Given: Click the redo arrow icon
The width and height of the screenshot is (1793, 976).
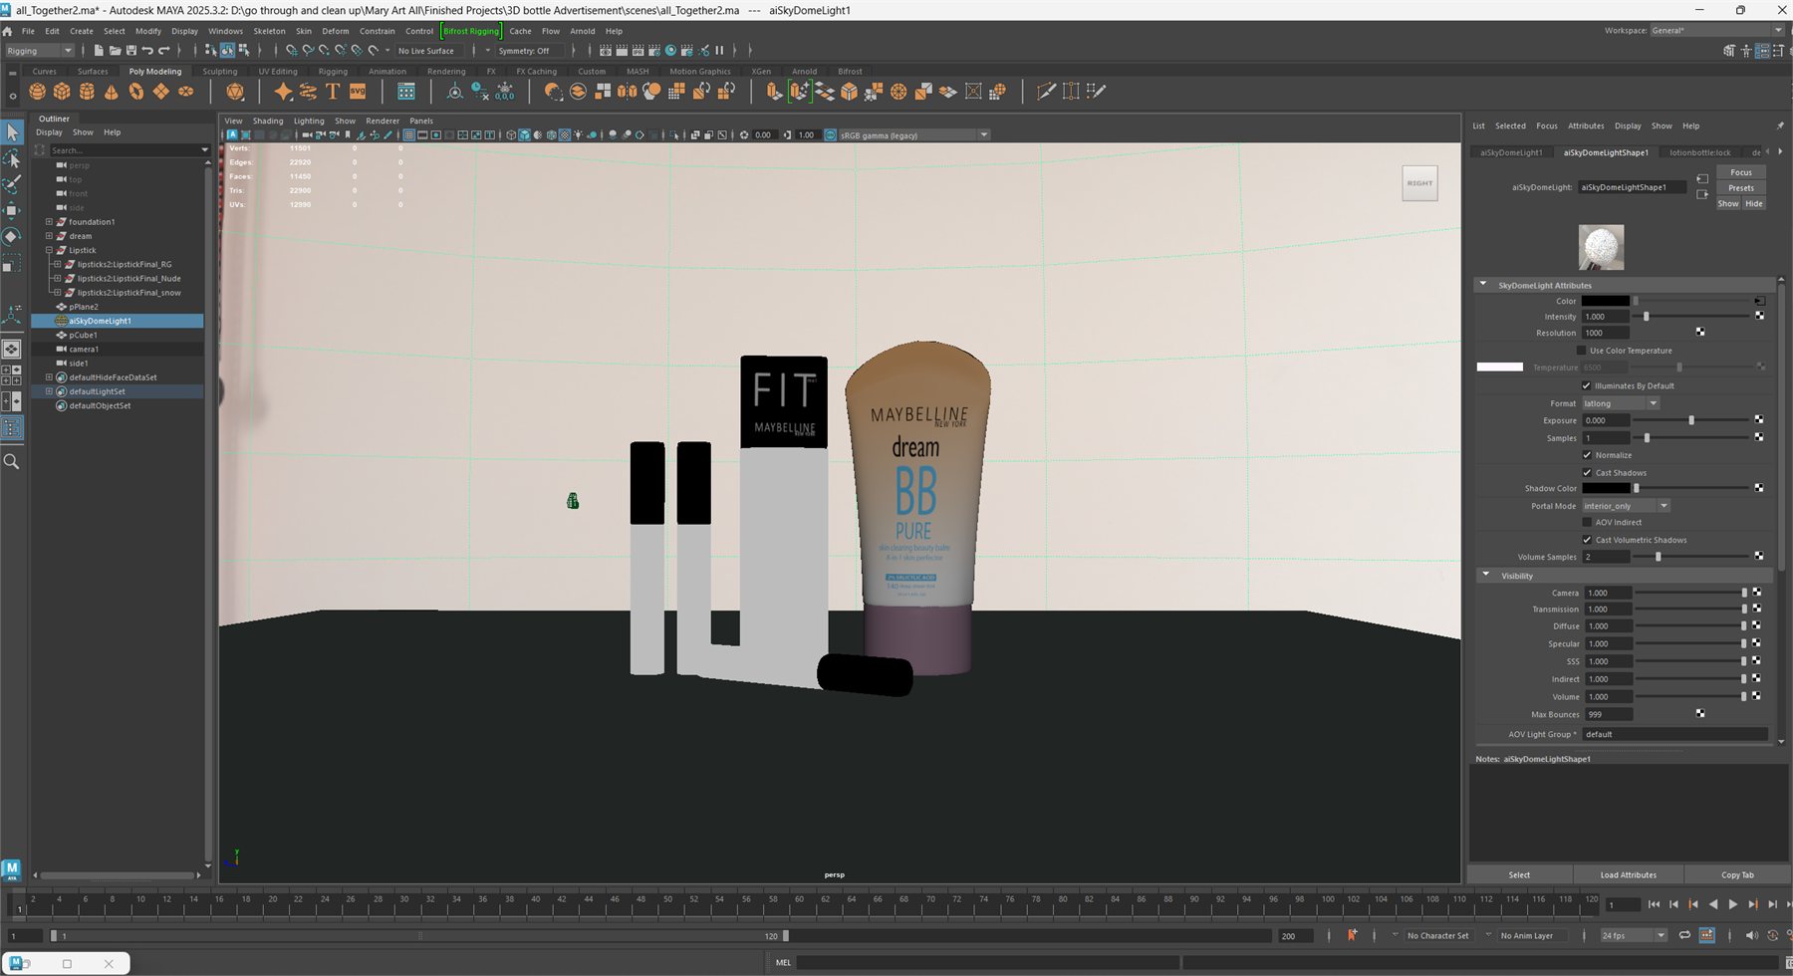Looking at the screenshot, I should [x=164, y=51].
